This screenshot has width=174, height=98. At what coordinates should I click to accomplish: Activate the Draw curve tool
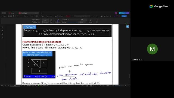click(45, 21)
